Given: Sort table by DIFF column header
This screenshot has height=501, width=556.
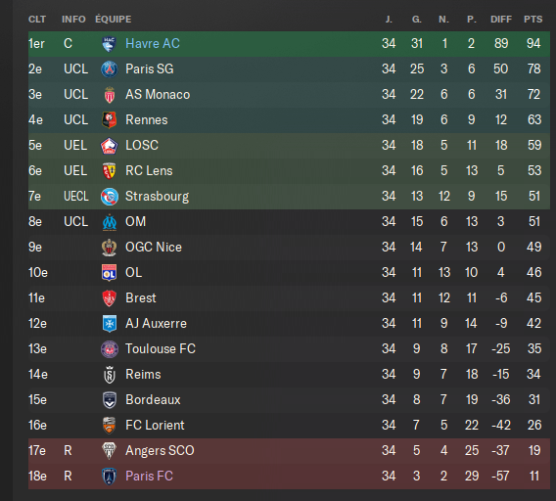Looking at the screenshot, I should pyautogui.click(x=500, y=20).
